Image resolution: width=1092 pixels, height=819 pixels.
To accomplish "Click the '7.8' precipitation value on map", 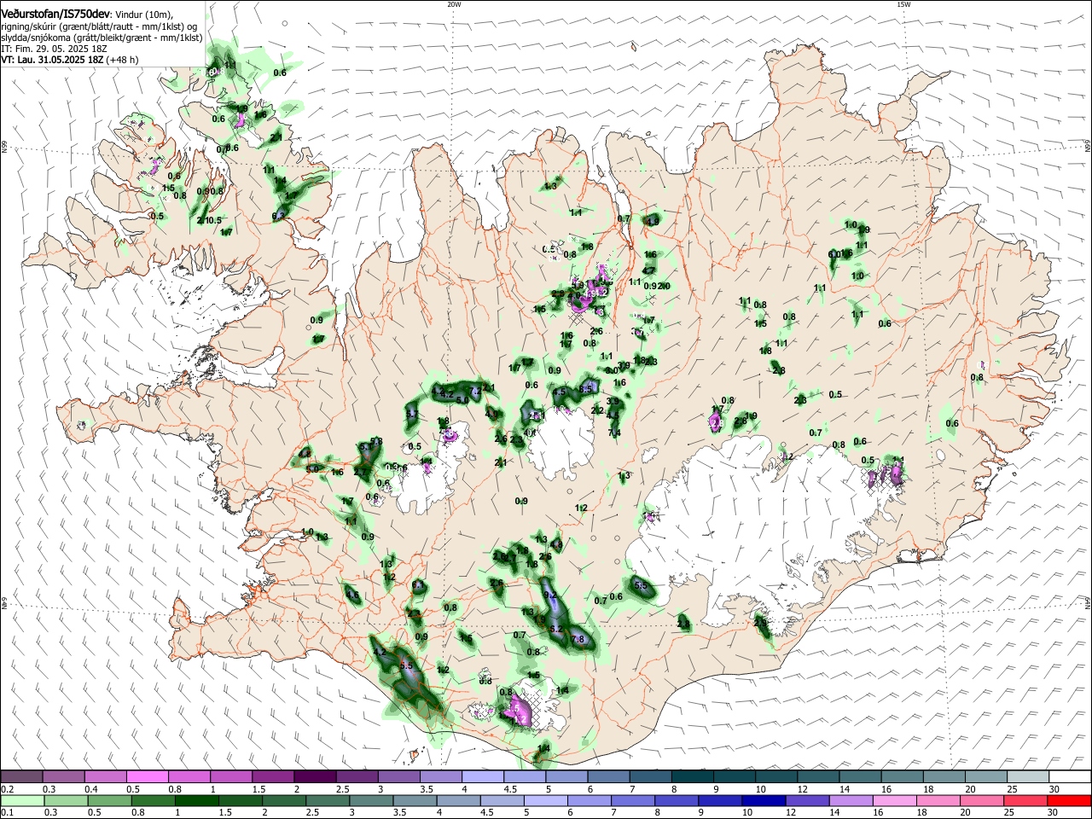I will click(578, 639).
